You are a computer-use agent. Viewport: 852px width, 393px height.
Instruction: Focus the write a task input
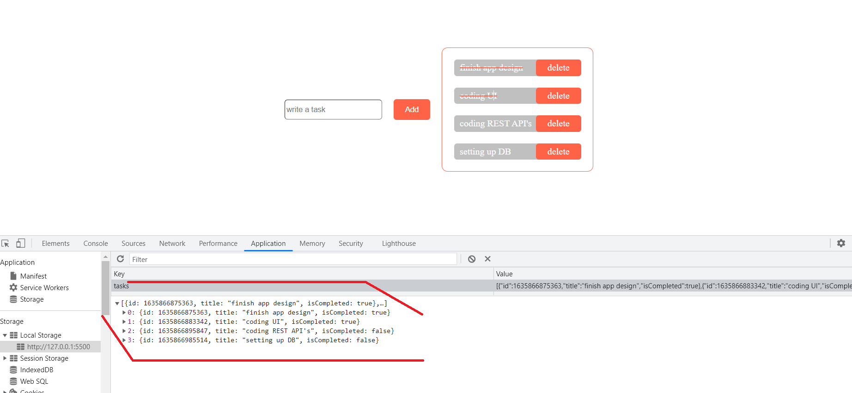333,109
